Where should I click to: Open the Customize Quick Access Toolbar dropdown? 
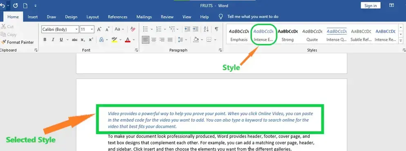36,5
